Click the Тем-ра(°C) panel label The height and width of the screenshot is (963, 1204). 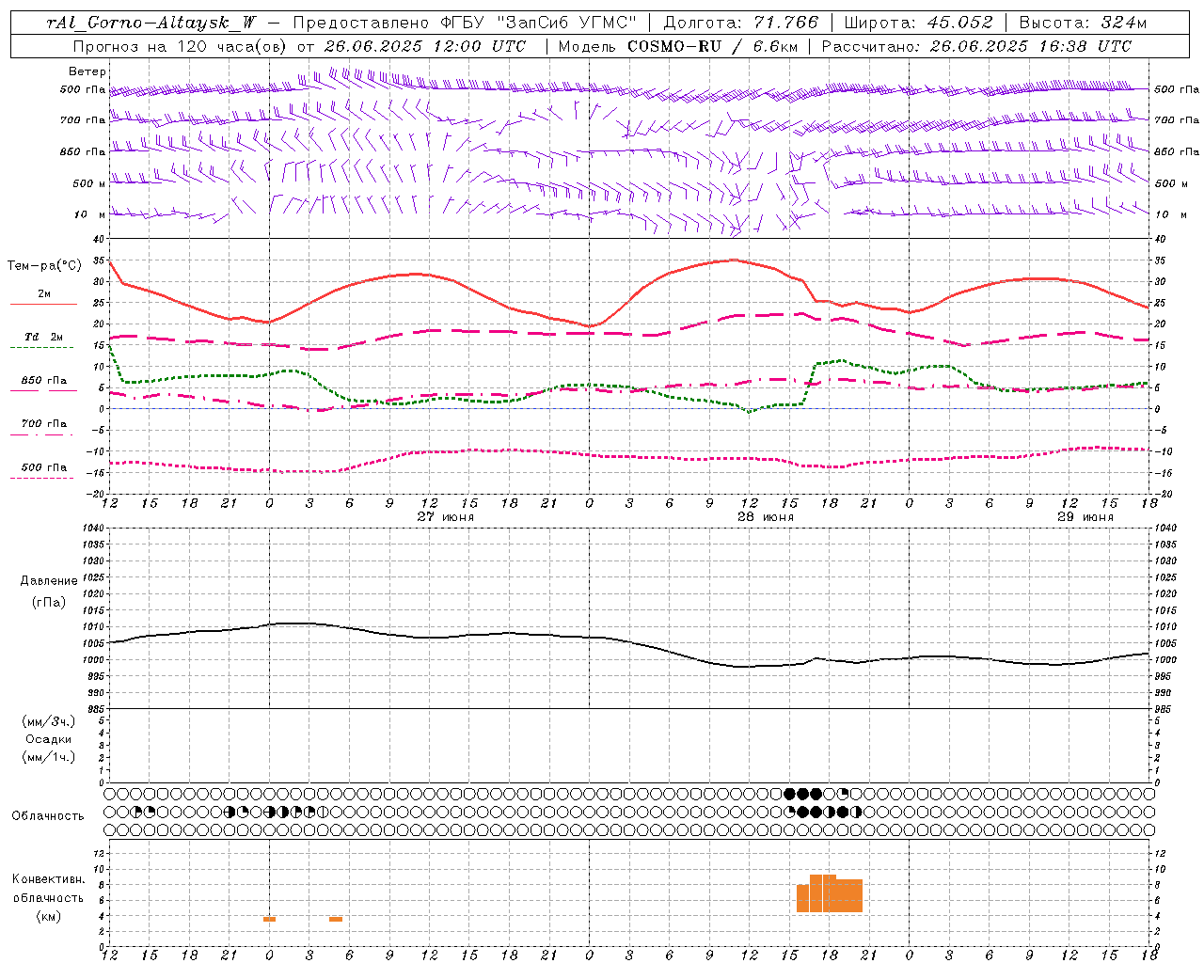pos(44,266)
